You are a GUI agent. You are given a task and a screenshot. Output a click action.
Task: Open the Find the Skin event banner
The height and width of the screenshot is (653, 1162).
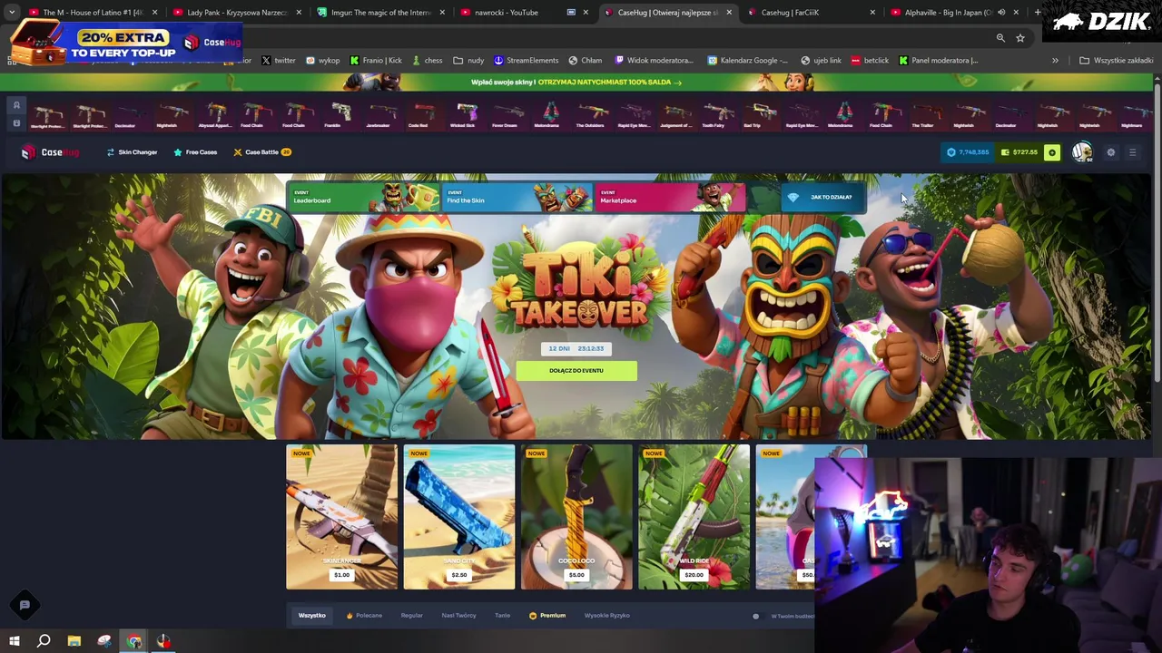517,197
